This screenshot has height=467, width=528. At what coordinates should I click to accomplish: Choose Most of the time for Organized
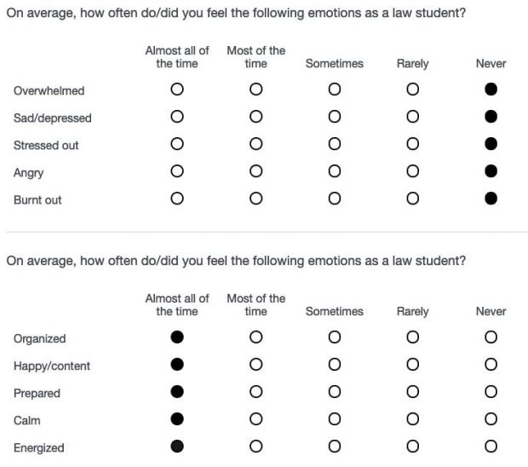(x=256, y=337)
